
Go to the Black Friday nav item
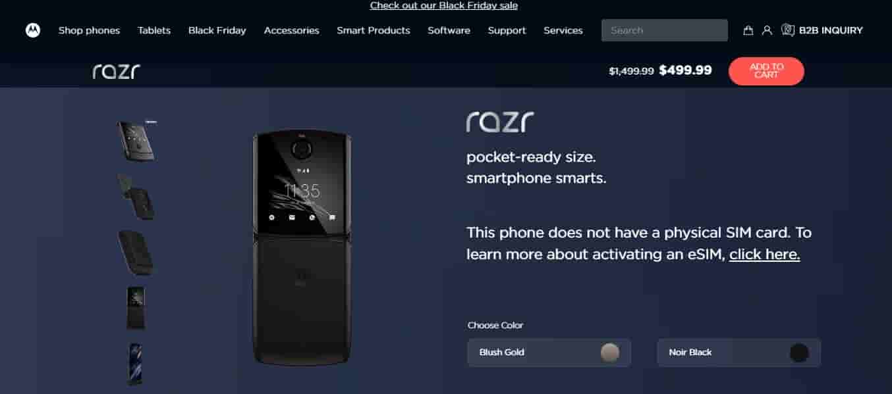(217, 30)
